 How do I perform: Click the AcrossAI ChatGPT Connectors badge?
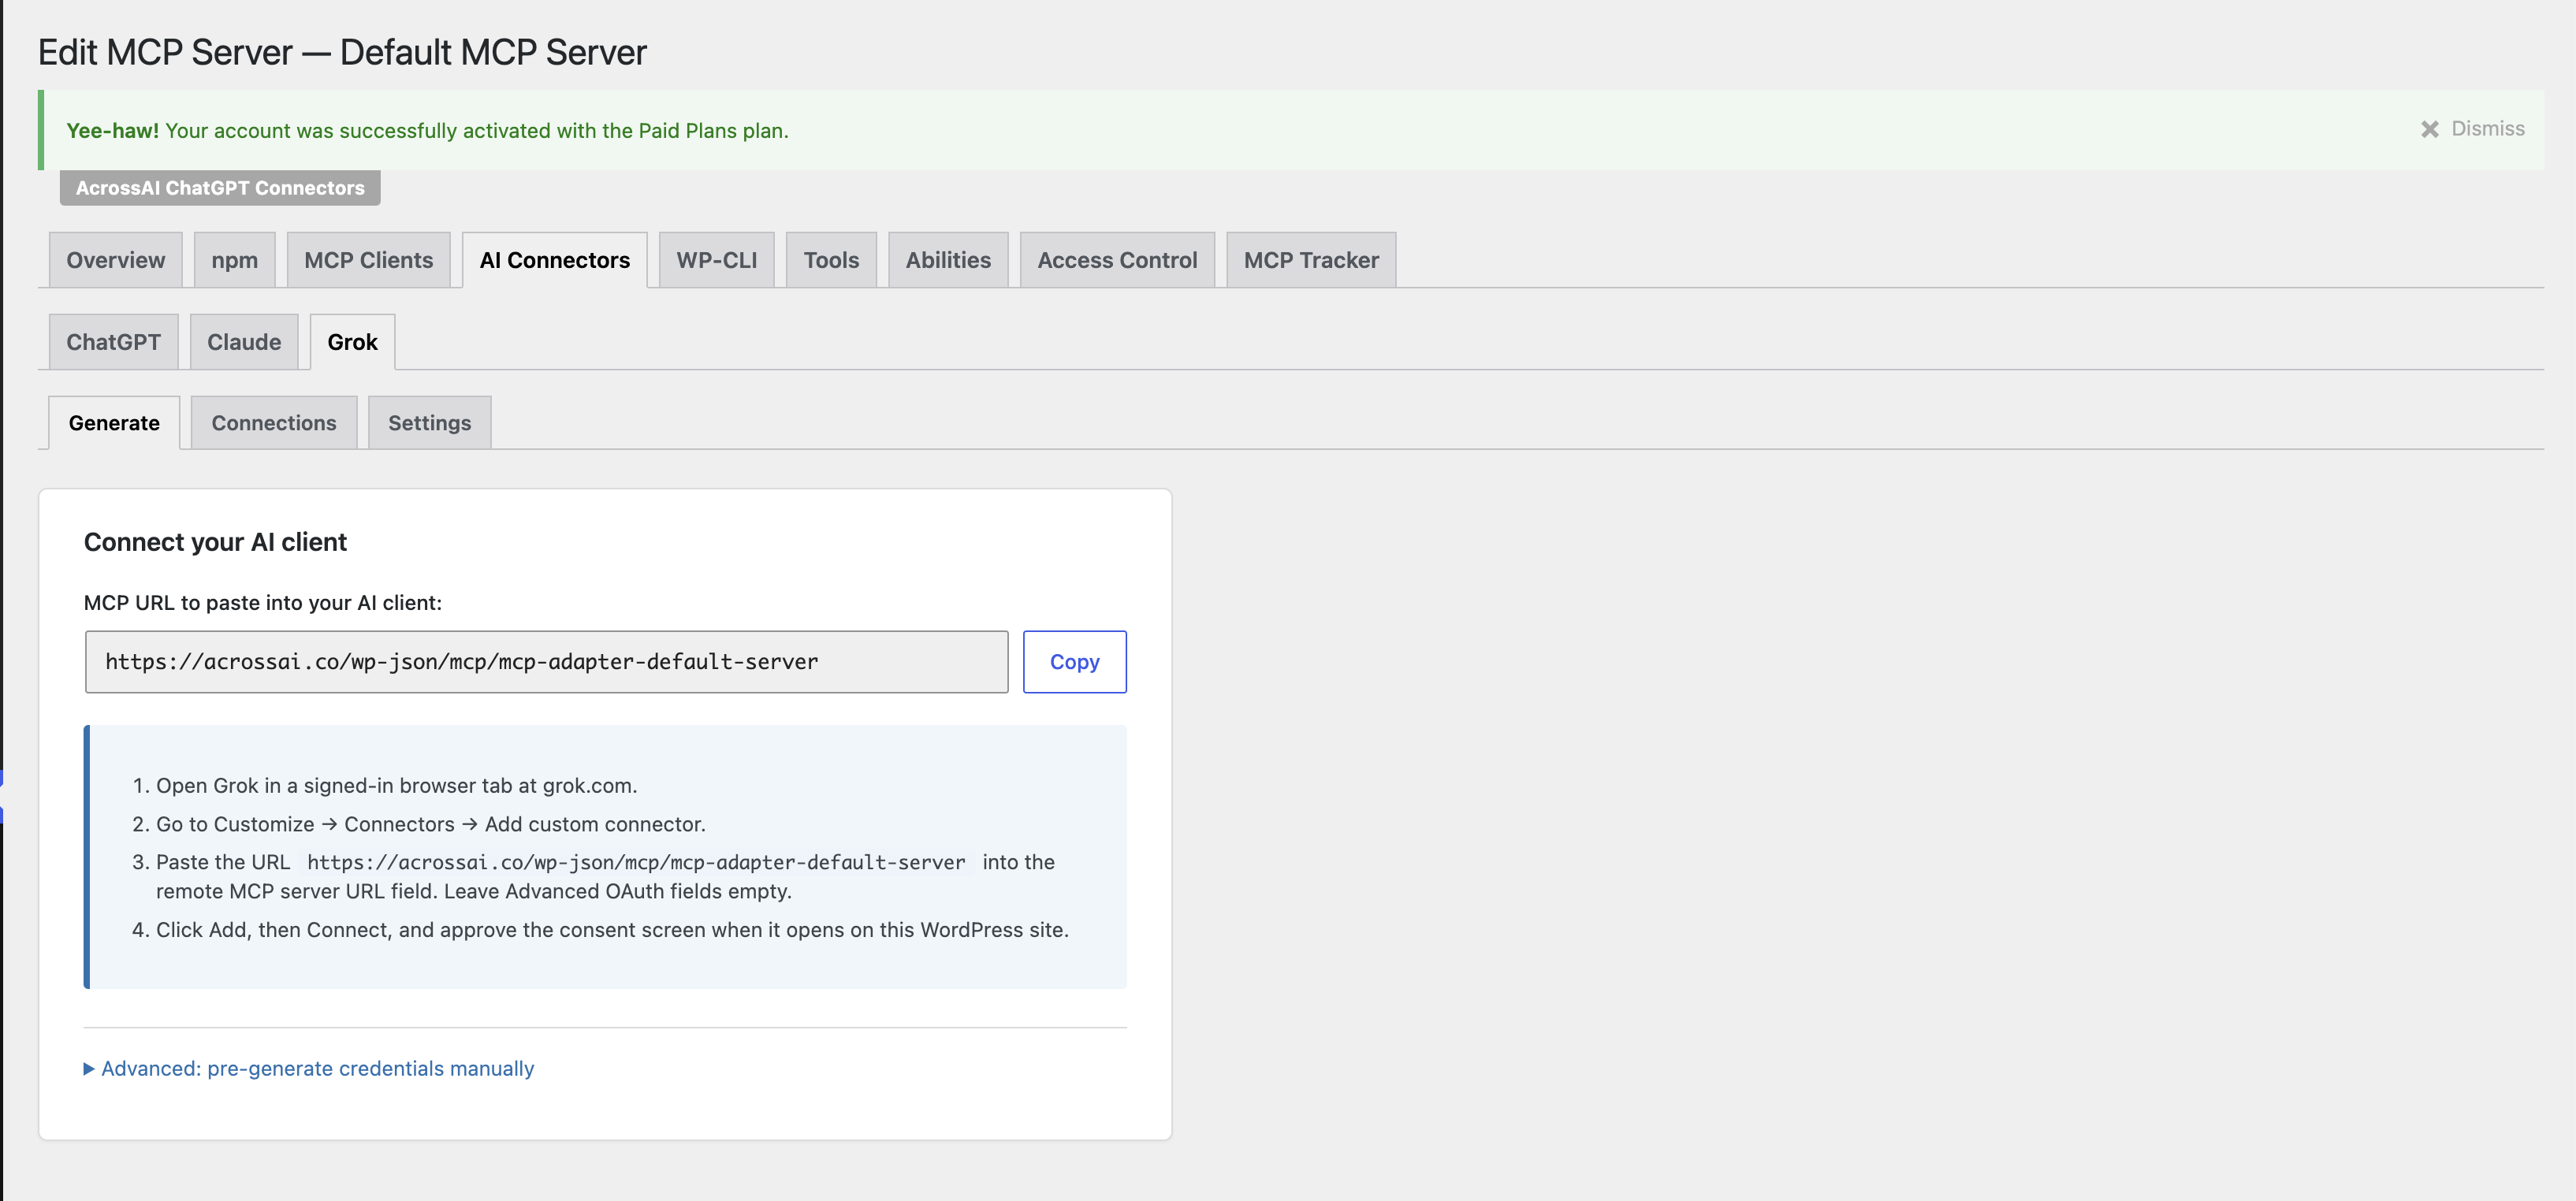coord(220,188)
